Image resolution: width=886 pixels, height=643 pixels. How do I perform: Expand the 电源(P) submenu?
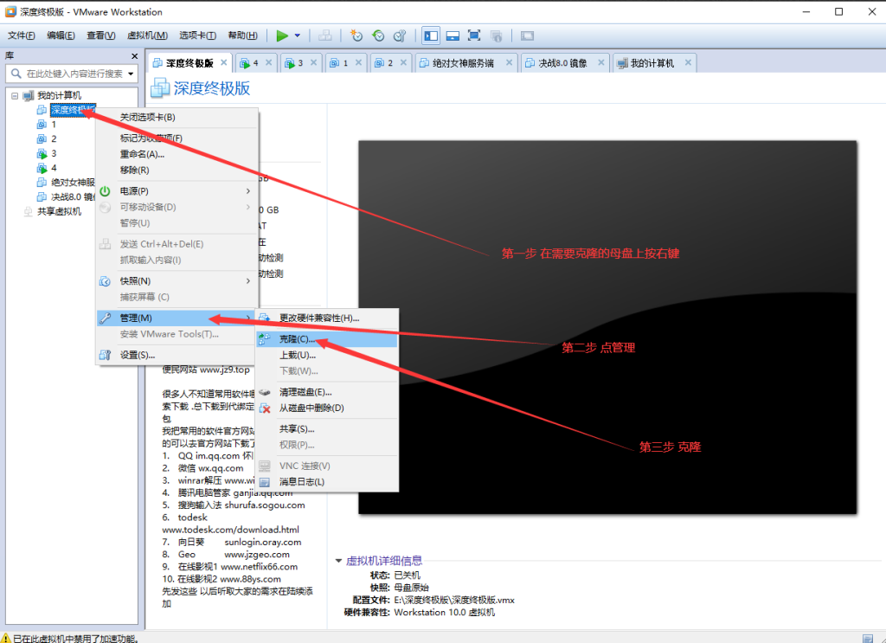click(x=177, y=191)
